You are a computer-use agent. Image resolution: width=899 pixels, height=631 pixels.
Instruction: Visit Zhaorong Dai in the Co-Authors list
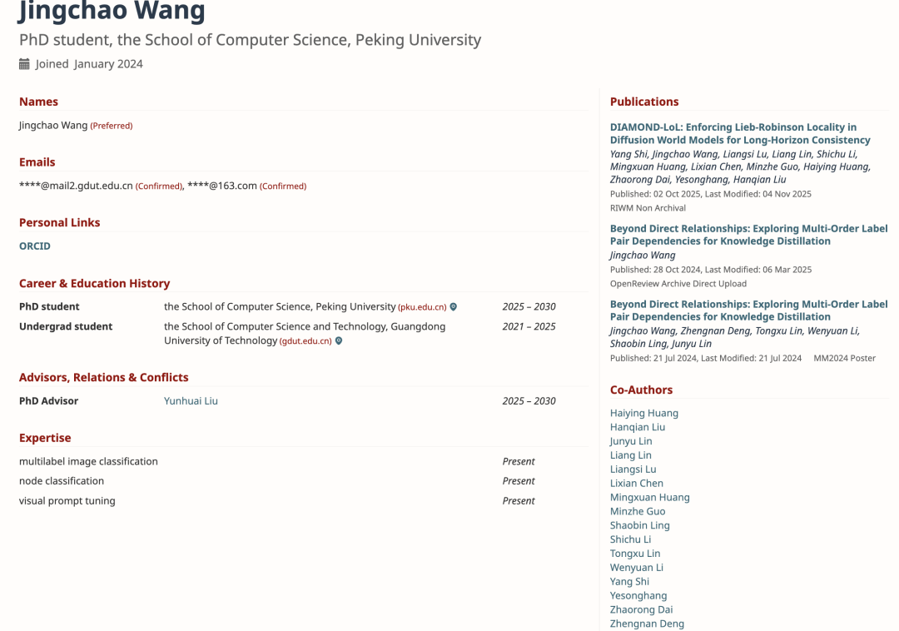click(642, 610)
